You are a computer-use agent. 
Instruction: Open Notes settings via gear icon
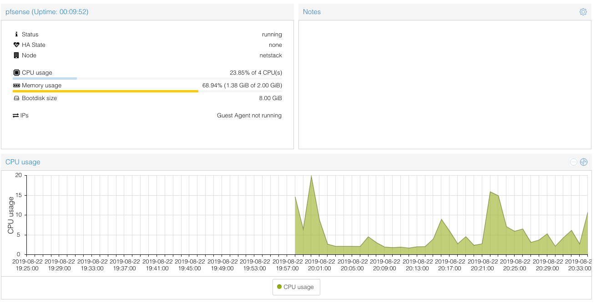[583, 12]
